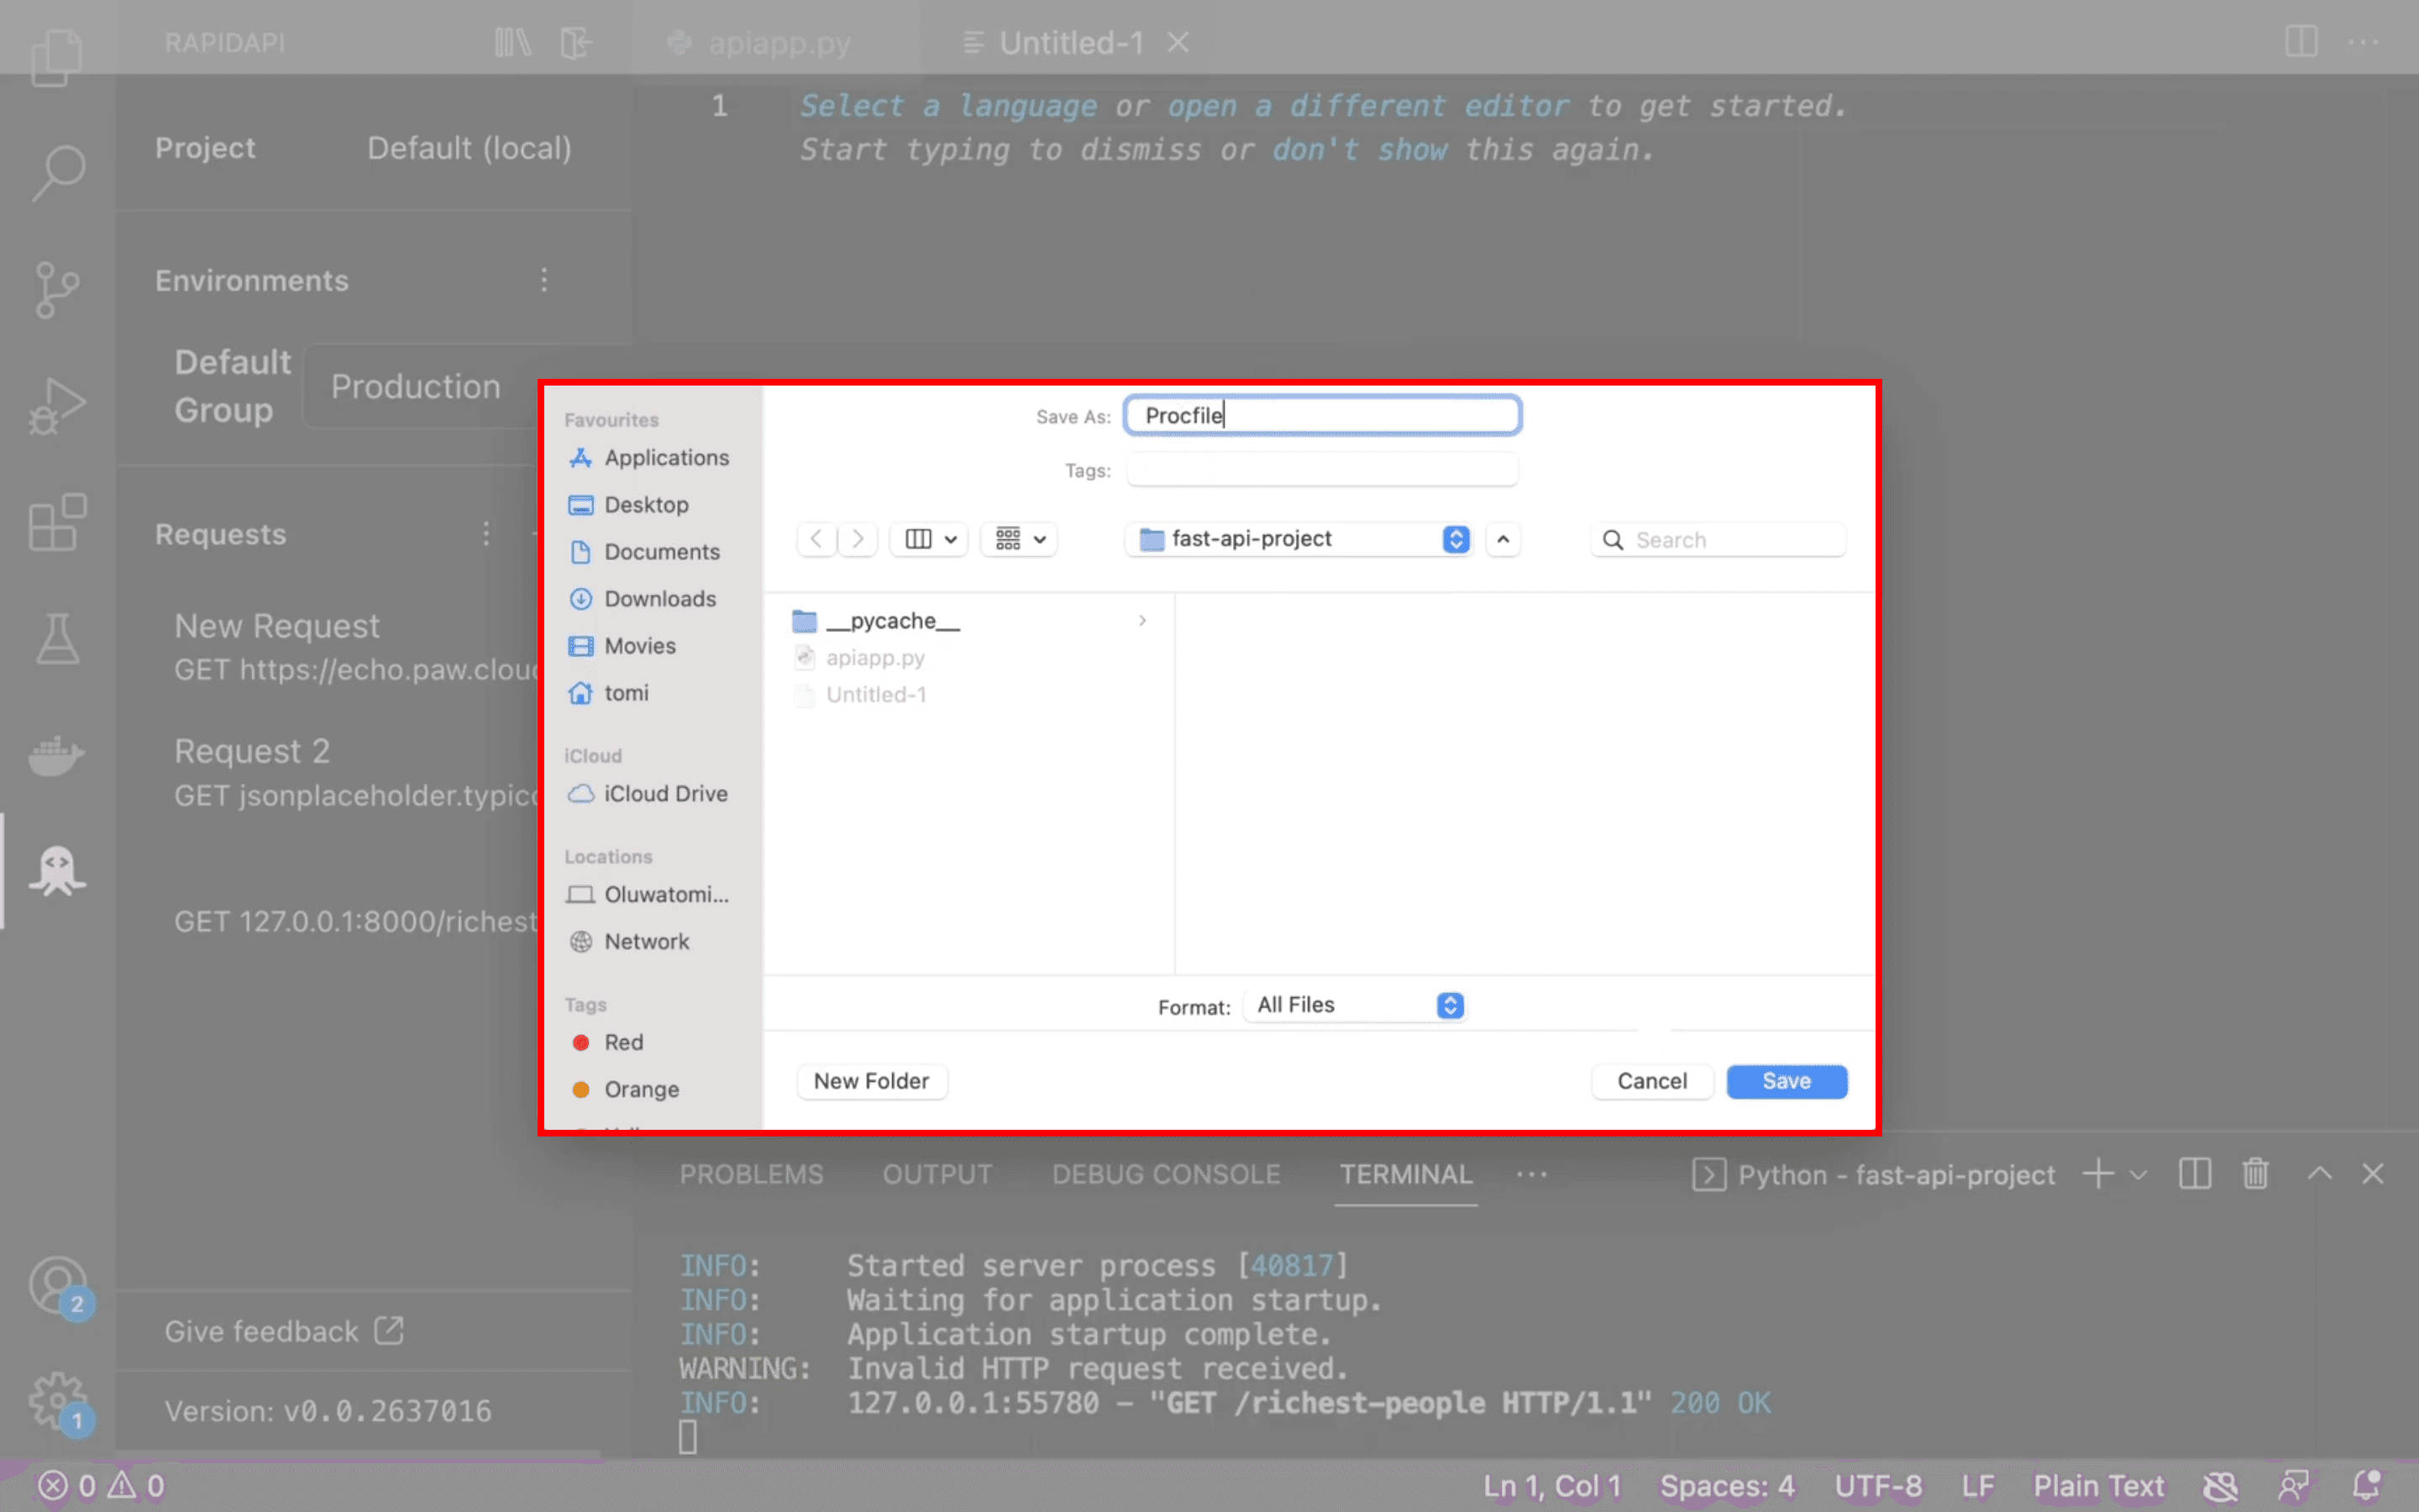Toggle the Production environment selector
This screenshot has height=1512, width=2419.
(414, 385)
